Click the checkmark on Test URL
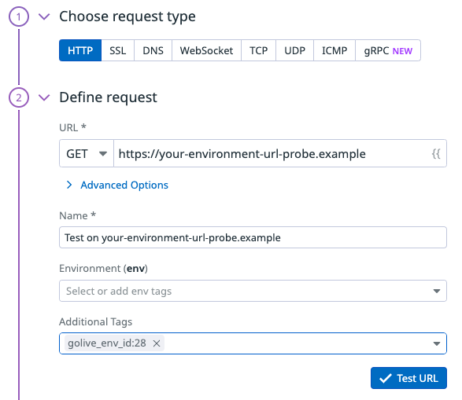 pos(386,378)
